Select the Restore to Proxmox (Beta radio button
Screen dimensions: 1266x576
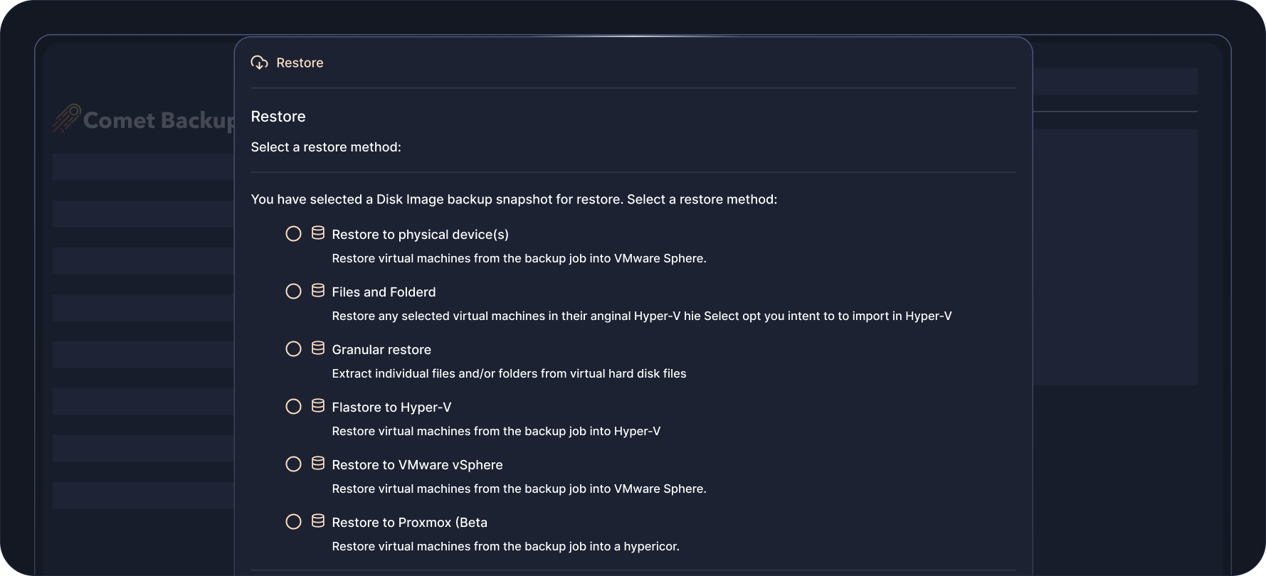point(293,522)
